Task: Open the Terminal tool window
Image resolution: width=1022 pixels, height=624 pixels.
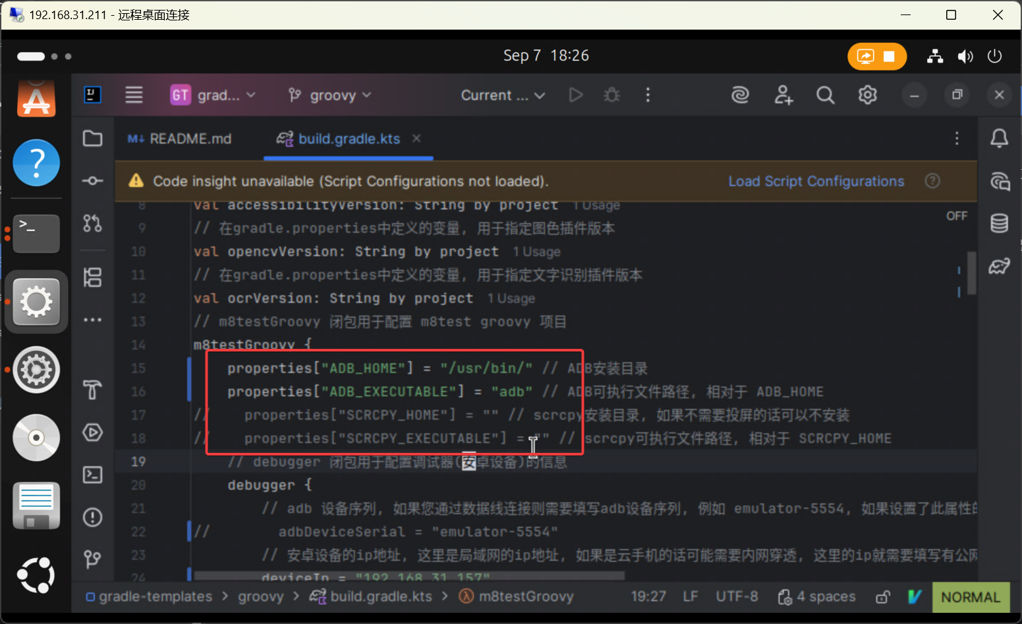Action: click(x=92, y=475)
